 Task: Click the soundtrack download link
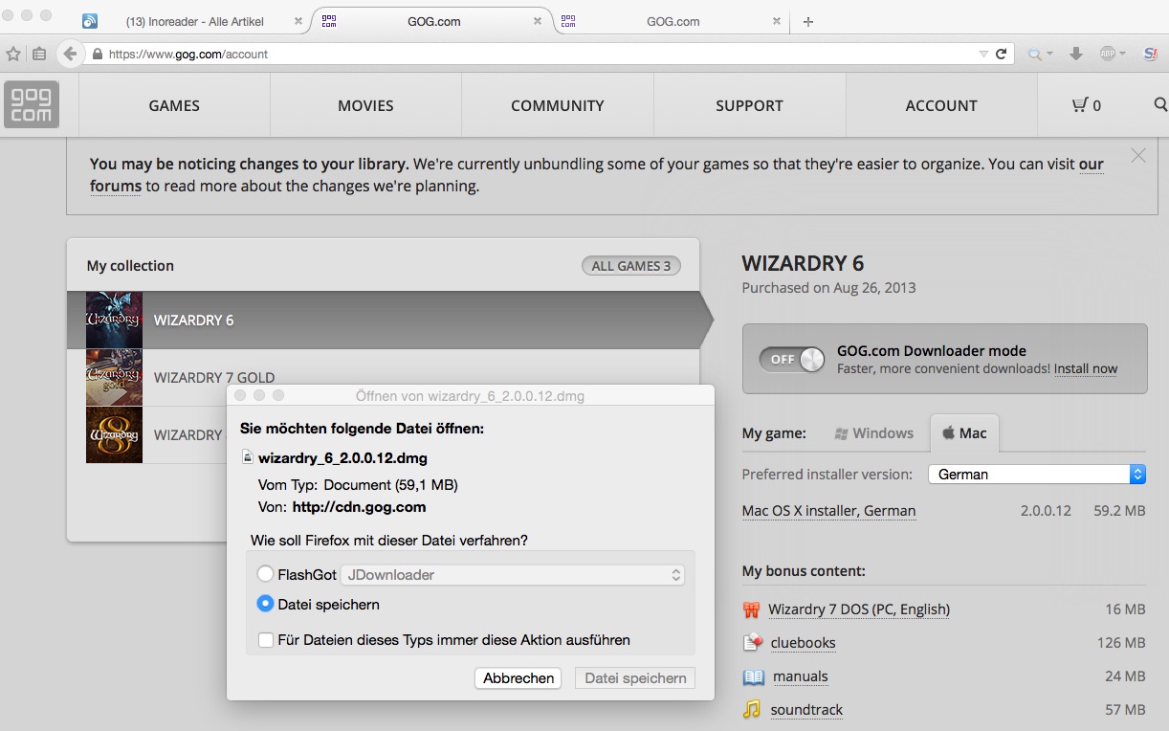(806, 710)
